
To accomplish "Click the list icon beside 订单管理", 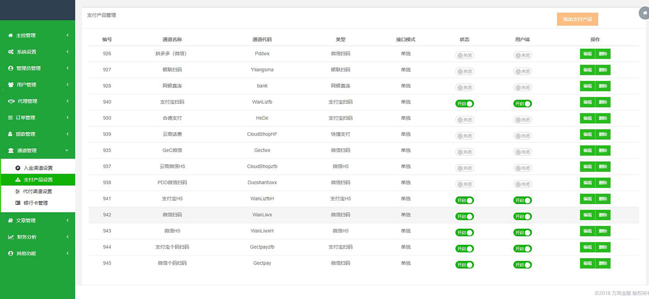I will pyautogui.click(x=10, y=118).
